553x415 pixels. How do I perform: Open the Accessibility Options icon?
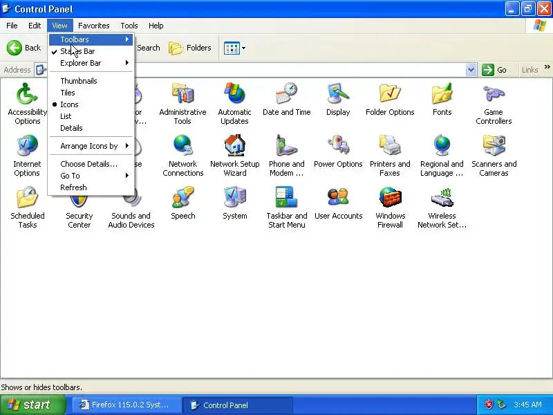[27, 103]
